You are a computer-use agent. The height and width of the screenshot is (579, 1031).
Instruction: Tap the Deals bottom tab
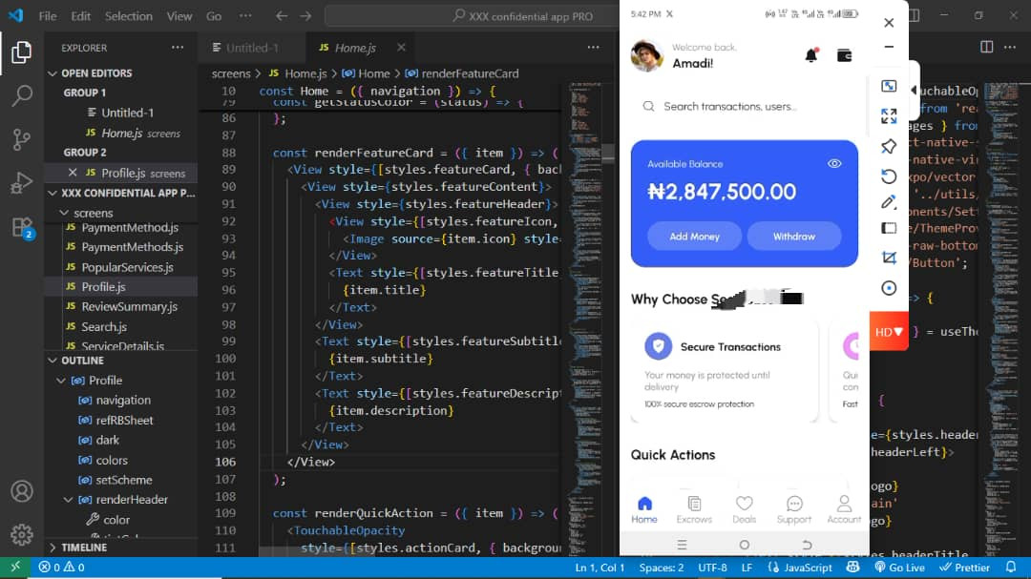[745, 509]
